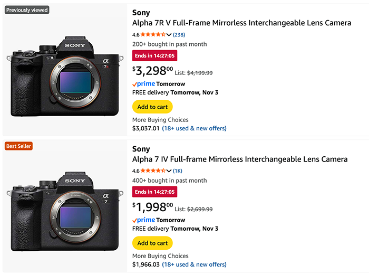Screen dimensions: 369x274
Task: Open the Alpha 7R V product title link
Action: (x=241, y=23)
